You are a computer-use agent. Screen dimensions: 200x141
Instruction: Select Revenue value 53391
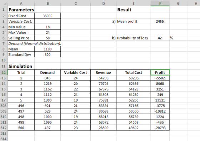point(104,106)
